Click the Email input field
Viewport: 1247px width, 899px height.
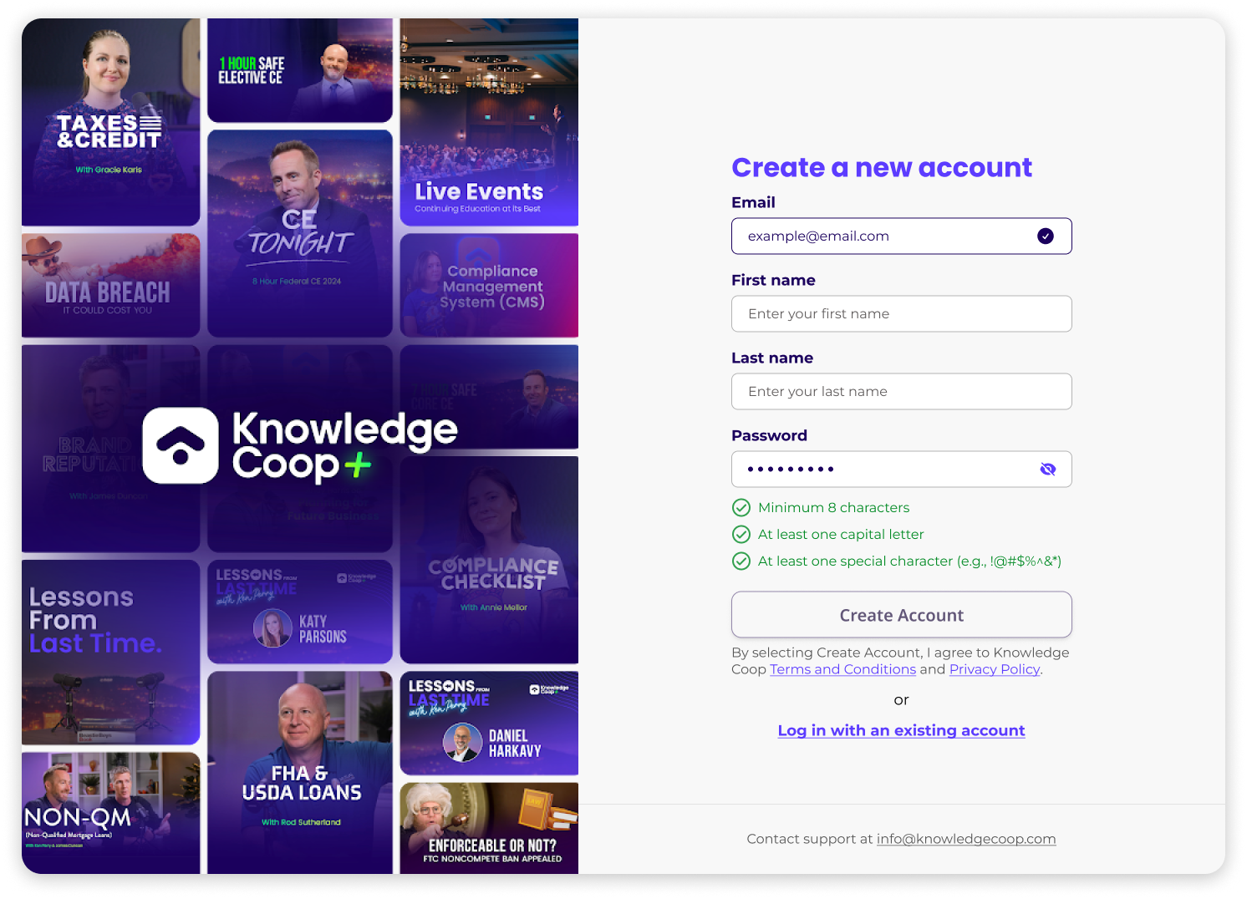point(901,236)
